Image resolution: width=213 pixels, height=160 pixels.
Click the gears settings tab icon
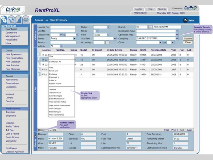click(x=4, y=19)
